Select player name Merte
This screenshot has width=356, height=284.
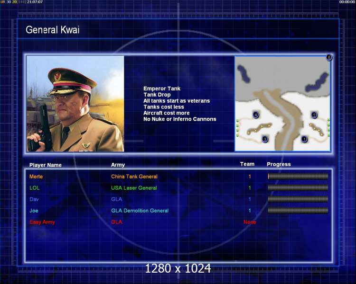pyautogui.click(x=36, y=177)
